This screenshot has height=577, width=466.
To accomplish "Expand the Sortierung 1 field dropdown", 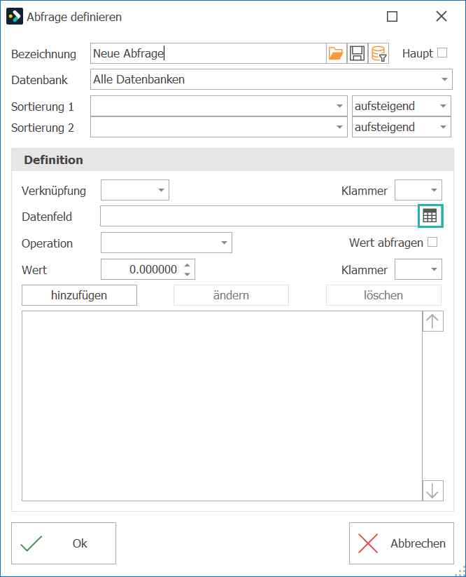I will point(219,106).
